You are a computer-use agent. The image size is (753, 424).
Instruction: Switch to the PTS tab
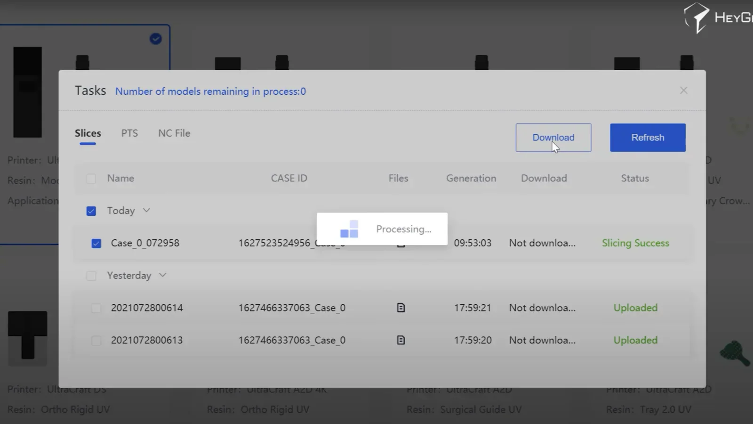(129, 133)
